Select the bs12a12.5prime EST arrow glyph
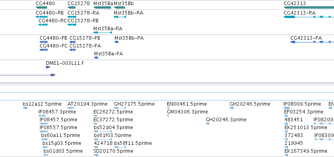Screen dimensions: 334x157 tap(25, 108)
